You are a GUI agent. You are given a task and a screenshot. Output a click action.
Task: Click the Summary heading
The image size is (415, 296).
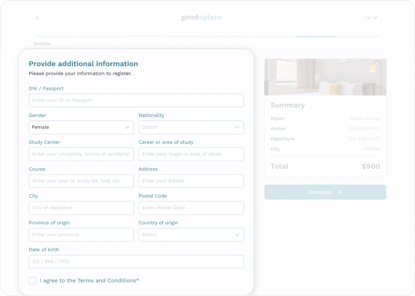point(288,105)
